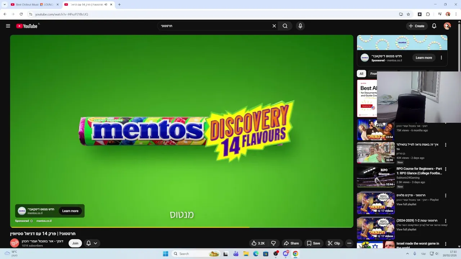
Task: Open the Chrome three-dot menu
Action: pos(456,14)
